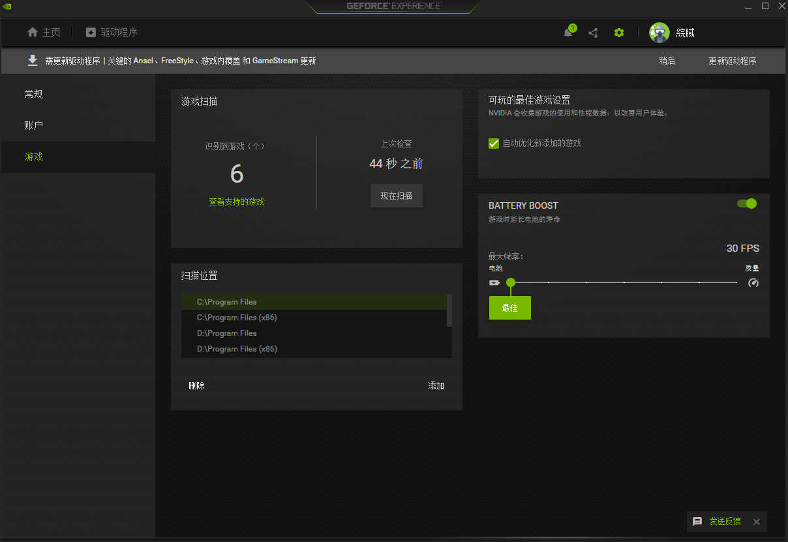Open the 驱动程序 drivers tab

pyautogui.click(x=112, y=33)
